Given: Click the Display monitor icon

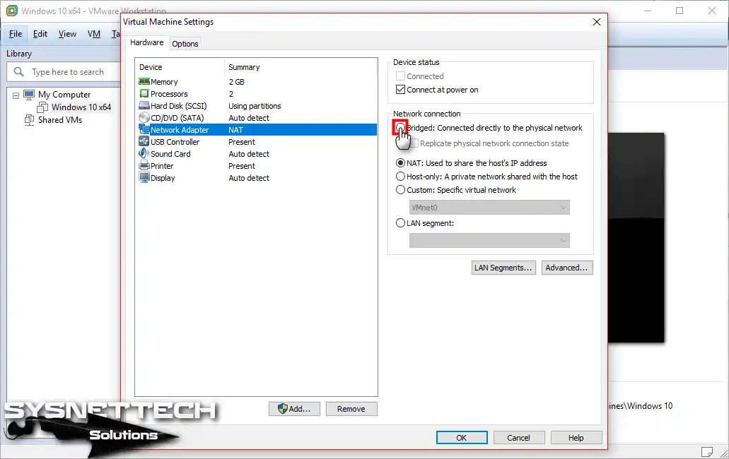Looking at the screenshot, I should [144, 178].
